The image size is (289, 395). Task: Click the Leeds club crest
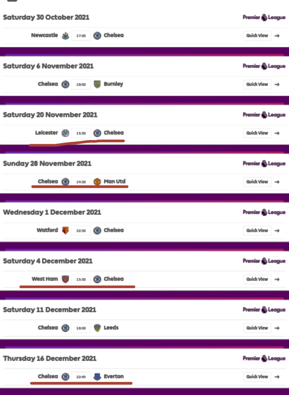(97, 328)
